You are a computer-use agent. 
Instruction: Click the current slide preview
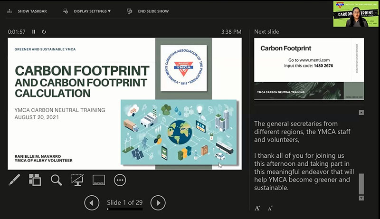pos(124,104)
